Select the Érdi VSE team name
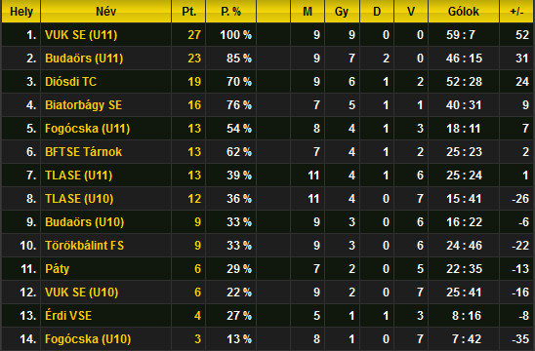Image resolution: width=535 pixels, height=351 pixels. [x=68, y=316]
